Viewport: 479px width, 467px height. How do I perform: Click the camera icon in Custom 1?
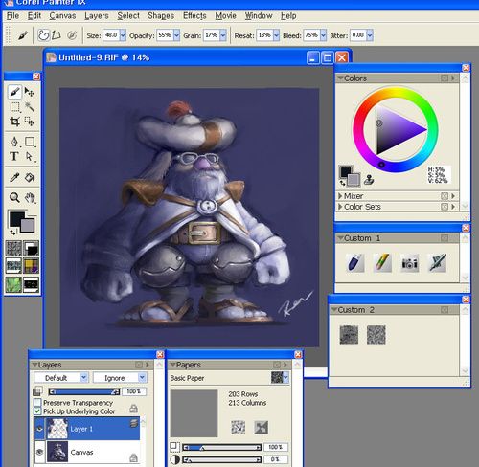pyautogui.click(x=410, y=263)
